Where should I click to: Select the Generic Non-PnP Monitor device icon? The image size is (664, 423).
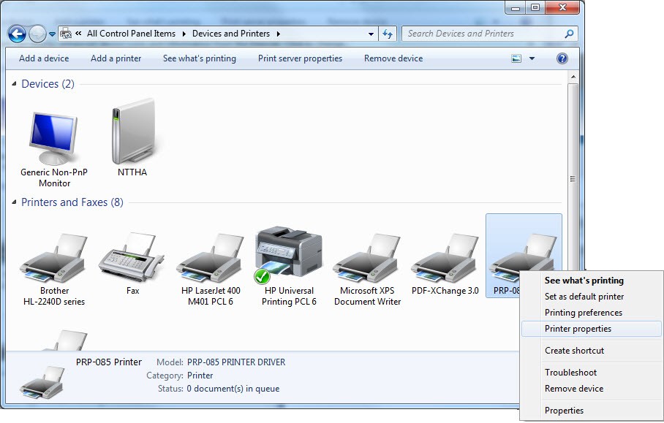click(x=54, y=139)
